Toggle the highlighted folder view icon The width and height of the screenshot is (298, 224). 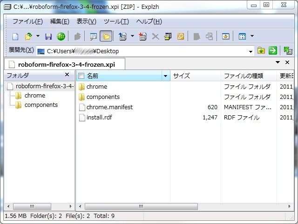[x=106, y=36]
